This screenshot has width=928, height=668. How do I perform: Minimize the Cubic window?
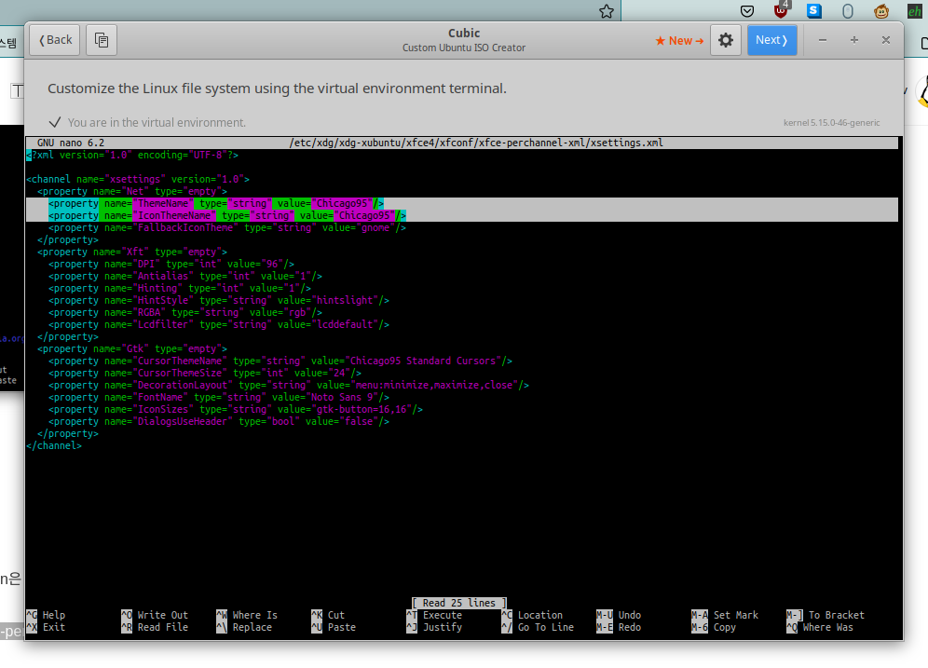pos(823,40)
